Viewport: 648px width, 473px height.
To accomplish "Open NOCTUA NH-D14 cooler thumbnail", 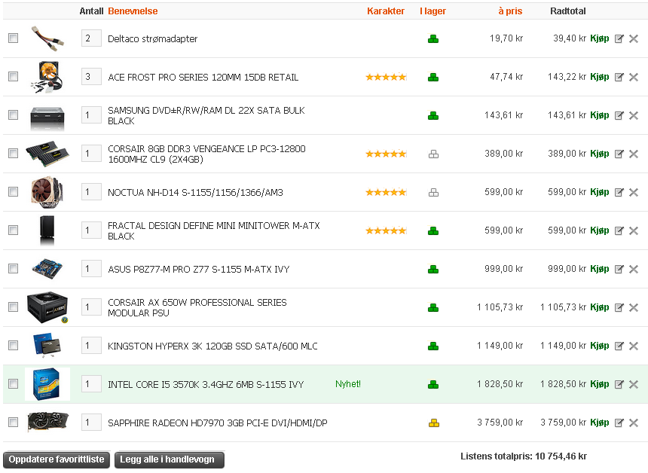I will [x=47, y=191].
